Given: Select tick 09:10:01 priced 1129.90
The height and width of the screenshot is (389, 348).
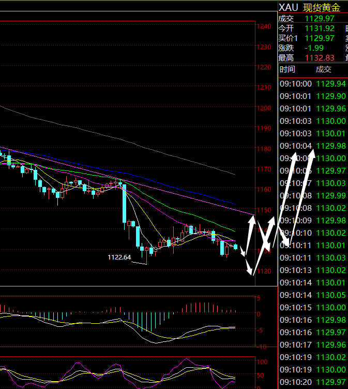Looking at the screenshot, I should coord(313,96).
